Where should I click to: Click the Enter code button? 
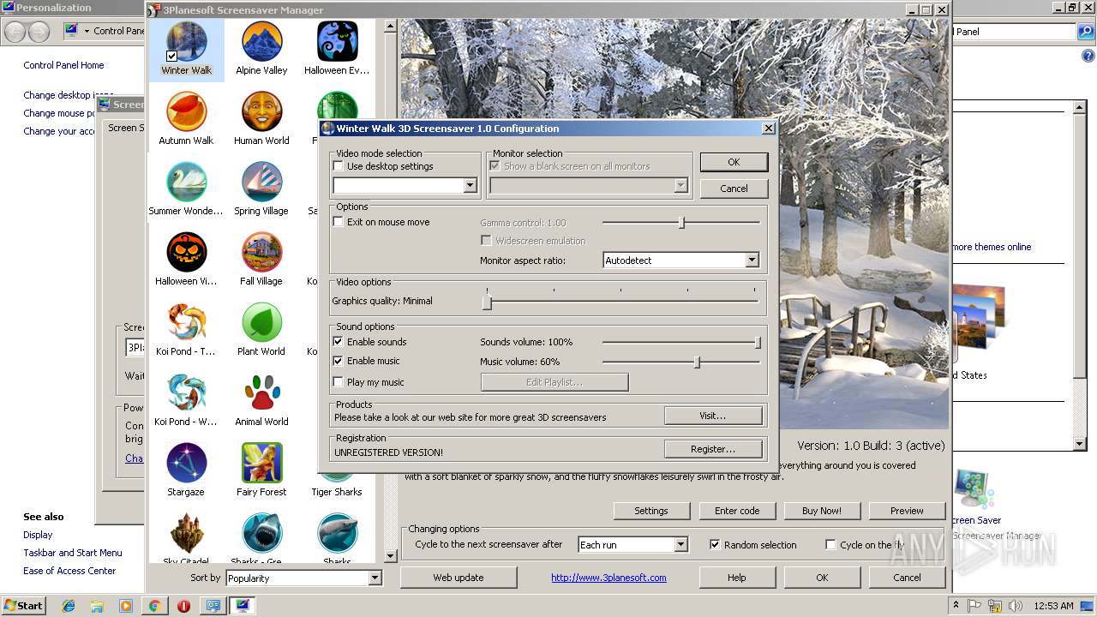pyautogui.click(x=737, y=511)
